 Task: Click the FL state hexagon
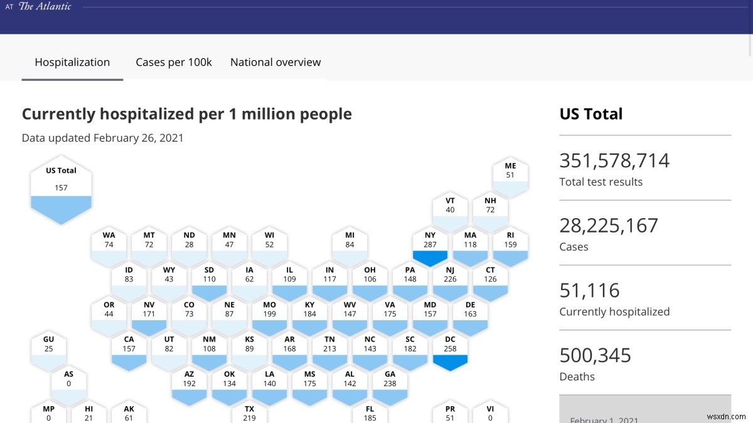[x=370, y=412]
